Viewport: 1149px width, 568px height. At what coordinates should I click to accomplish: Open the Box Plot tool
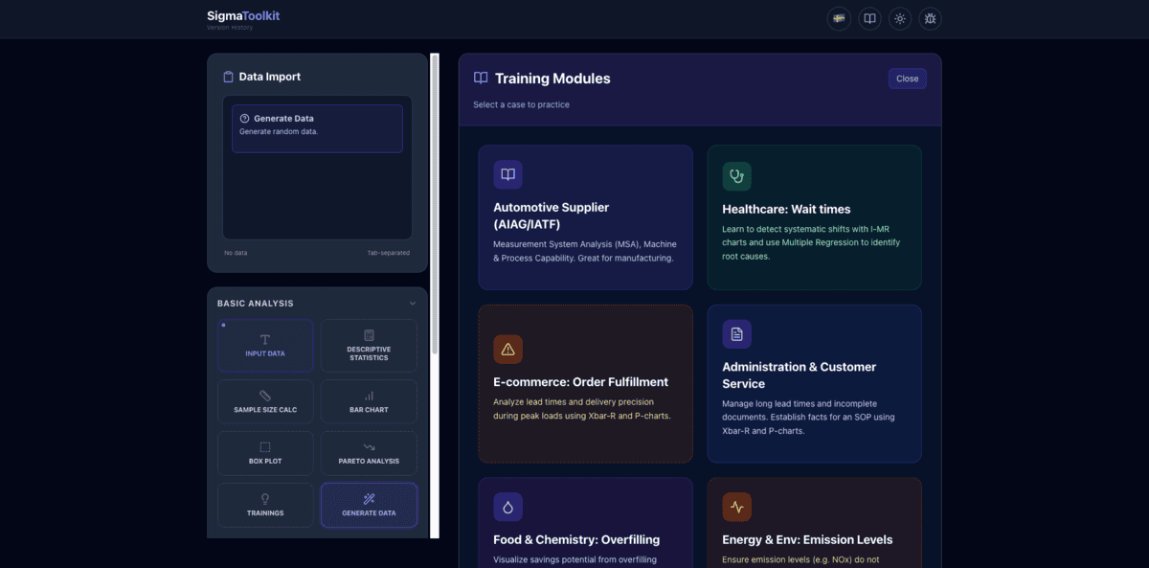[x=265, y=453]
